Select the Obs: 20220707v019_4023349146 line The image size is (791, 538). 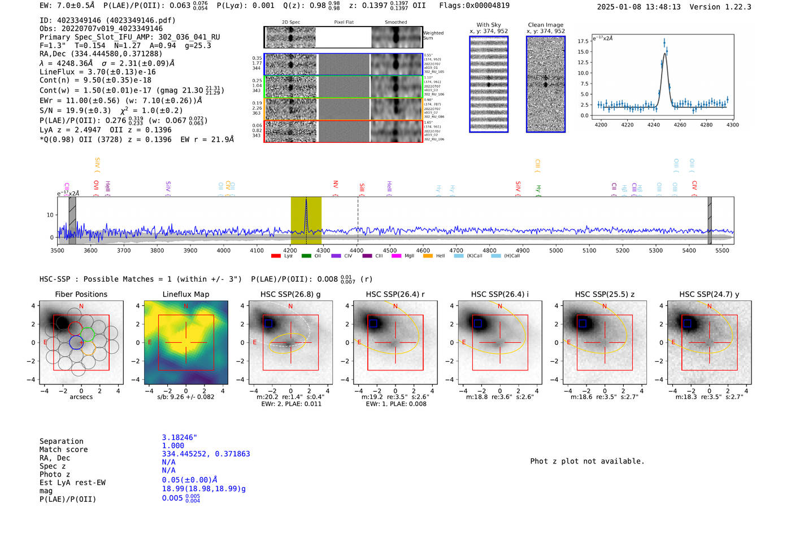pos(101,29)
